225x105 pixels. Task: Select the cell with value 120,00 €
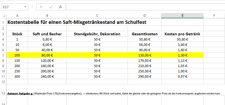point(47,60)
